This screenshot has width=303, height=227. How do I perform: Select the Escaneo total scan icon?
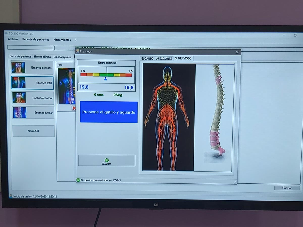pyautogui.click(x=18, y=83)
